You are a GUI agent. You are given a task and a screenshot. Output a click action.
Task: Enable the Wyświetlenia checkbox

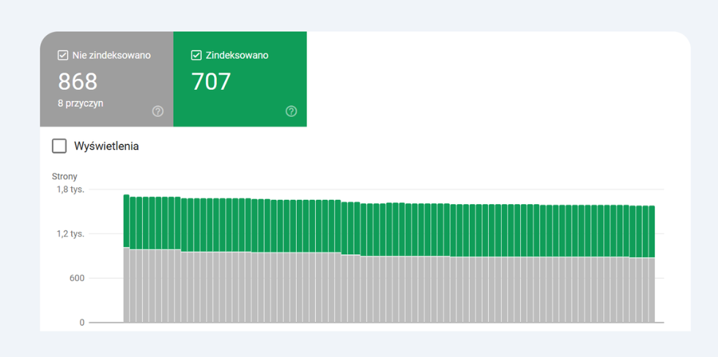pyautogui.click(x=59, y=146)
